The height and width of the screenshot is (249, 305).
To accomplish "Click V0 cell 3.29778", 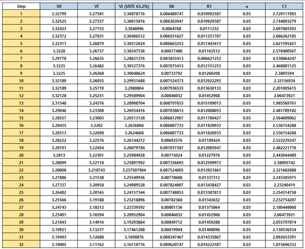I will tap(59, 58).
